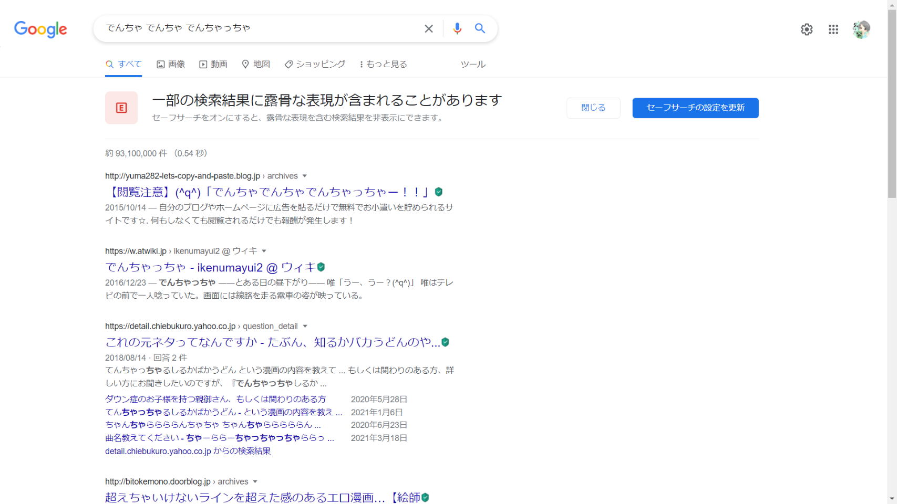Image resolution: width=897 pixels, height=504 pixels.
Task: Clear the search box with X icon
Action: [x=429, y=29]
